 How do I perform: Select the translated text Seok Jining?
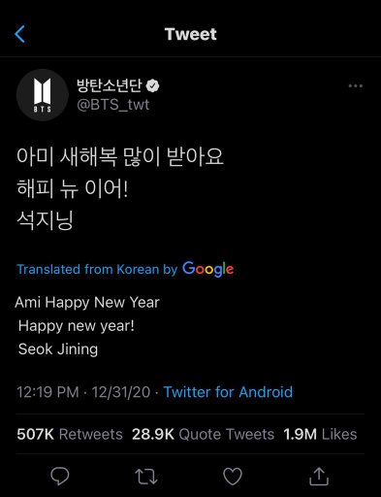(58, 349)
